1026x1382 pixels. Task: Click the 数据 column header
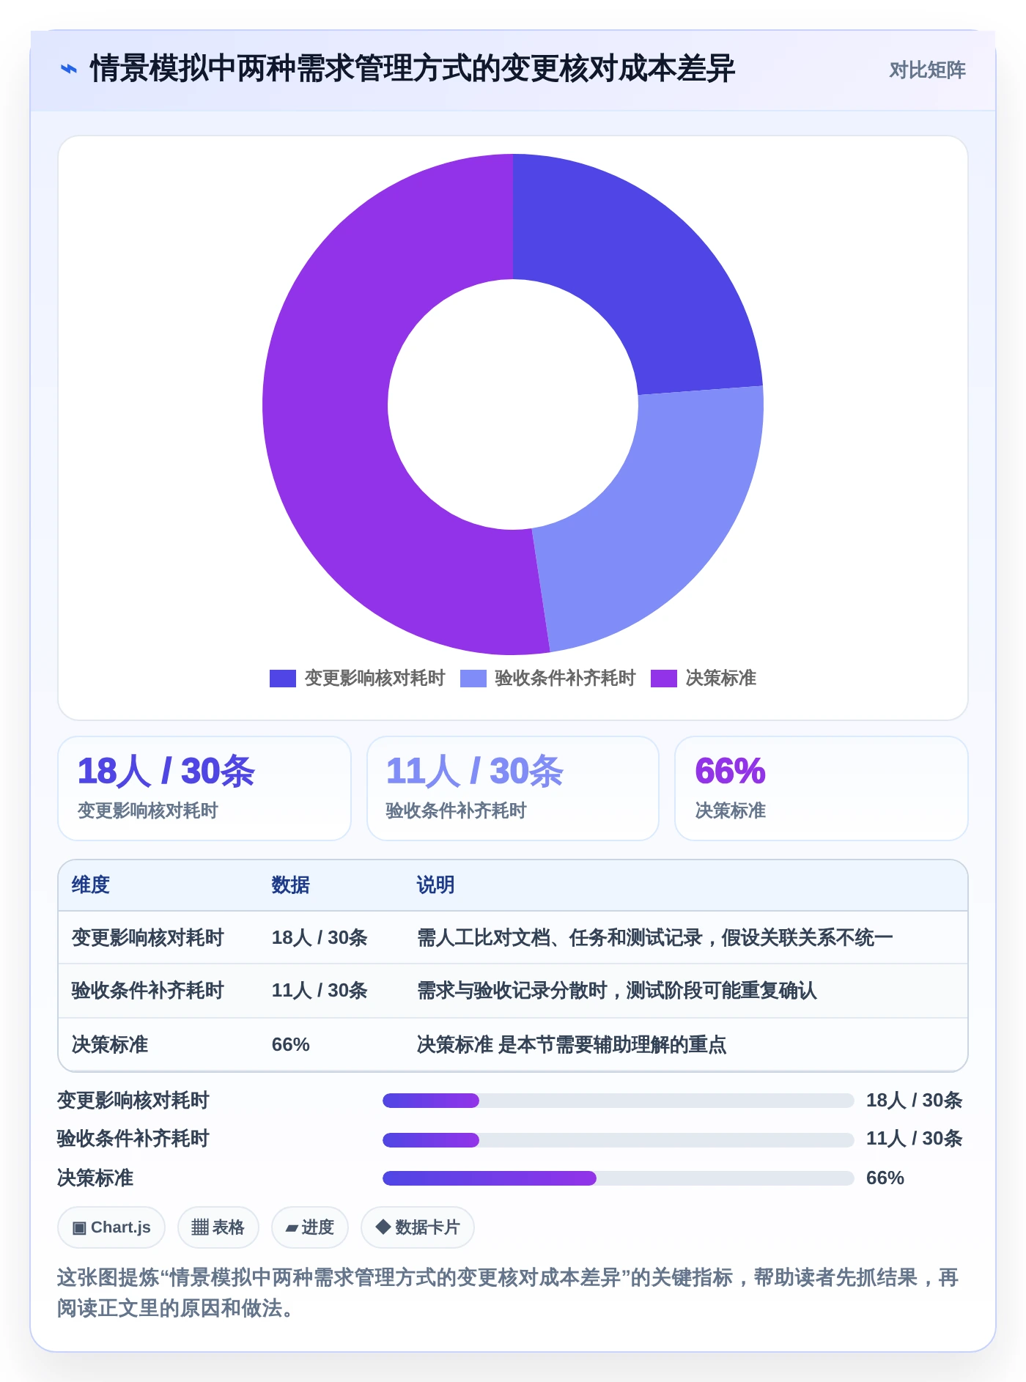291,885
